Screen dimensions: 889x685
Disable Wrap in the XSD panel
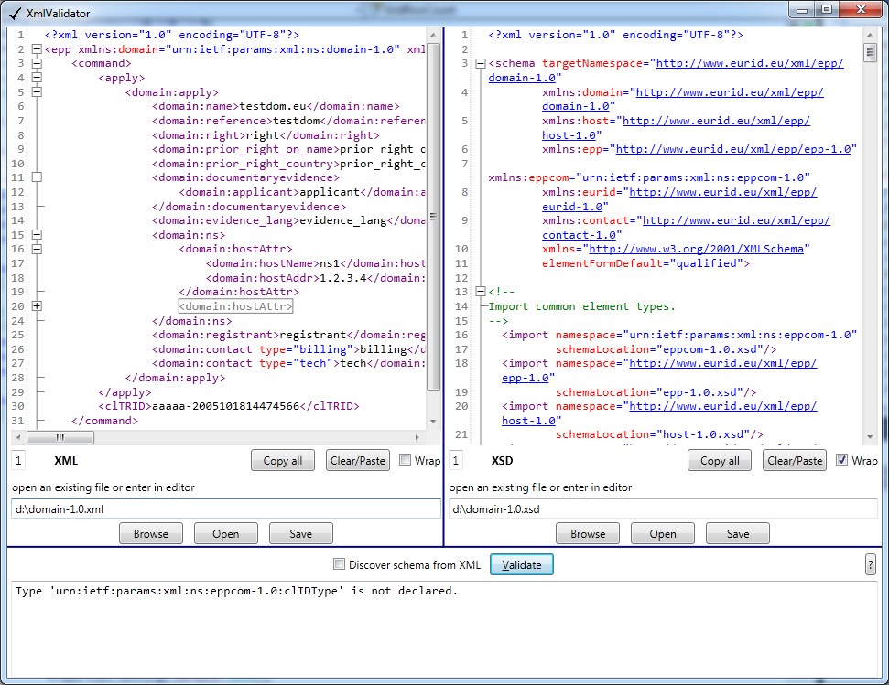[x=842, y=460]
